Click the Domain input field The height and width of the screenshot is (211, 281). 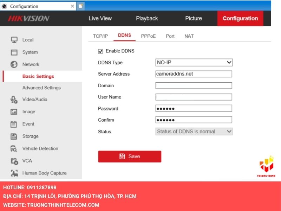click(194, 85)
